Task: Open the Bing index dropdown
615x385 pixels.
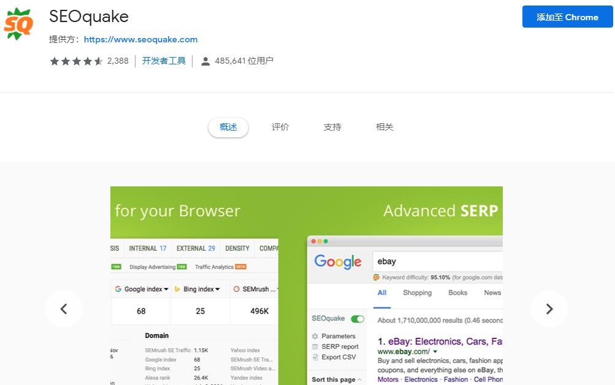Action: [217, 289]
